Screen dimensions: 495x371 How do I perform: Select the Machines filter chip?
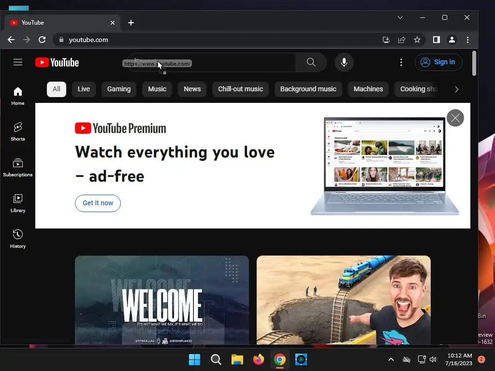(x=368, y=89)
